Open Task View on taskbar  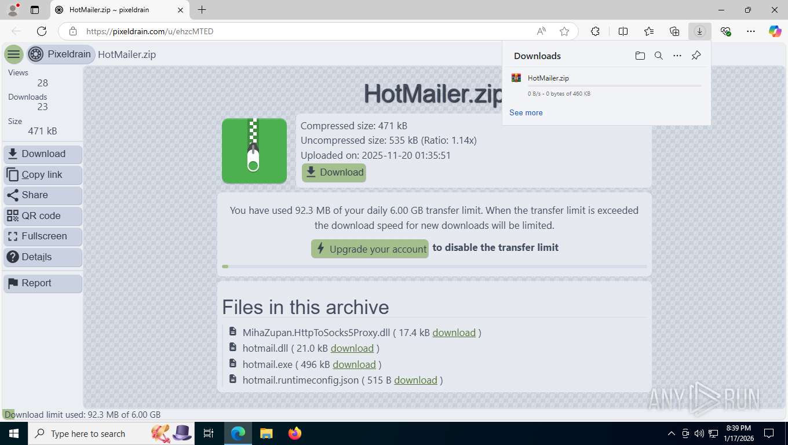click(x=209, y=433)
